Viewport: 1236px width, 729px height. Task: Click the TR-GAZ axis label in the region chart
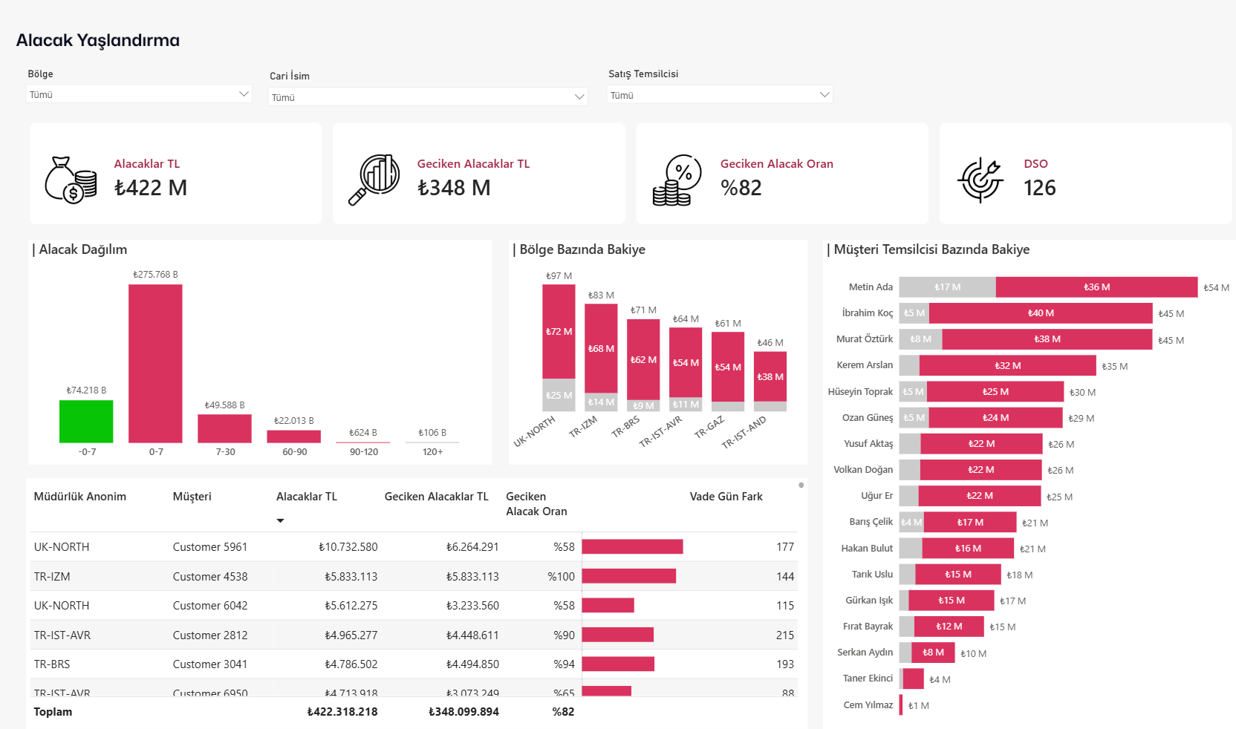tap(709, 428)
